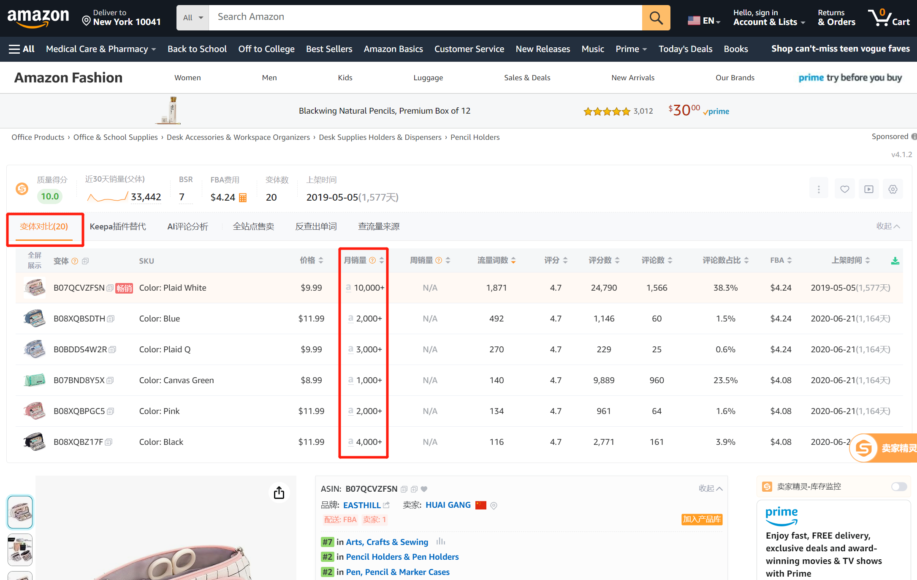Open Women in Amazon Fashion menu

click(187, 78)
